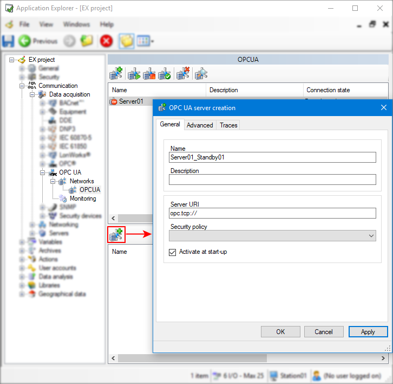Click the red-outlined add standby server icon
The height and width of the screenshot is (384, 393).
[116, 234]
